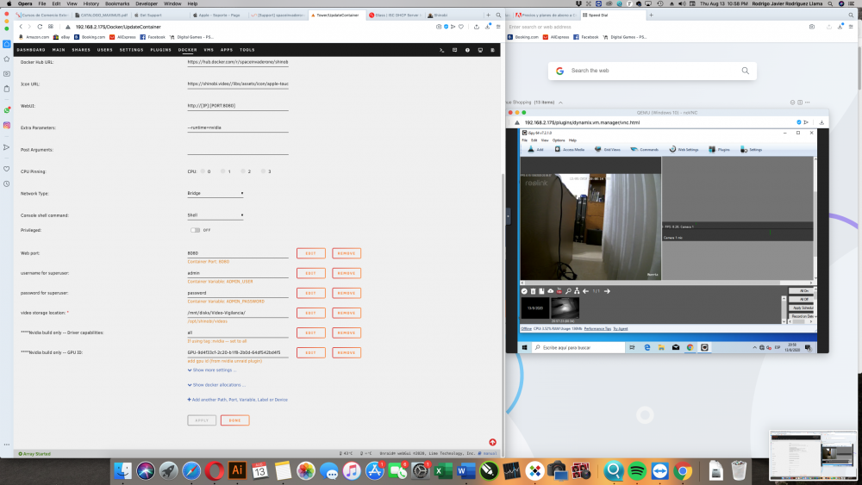Screen dimensions: 862x485
Task: Open the night recording thumbnail in iSpy
Action: click(x=565, y=308)
